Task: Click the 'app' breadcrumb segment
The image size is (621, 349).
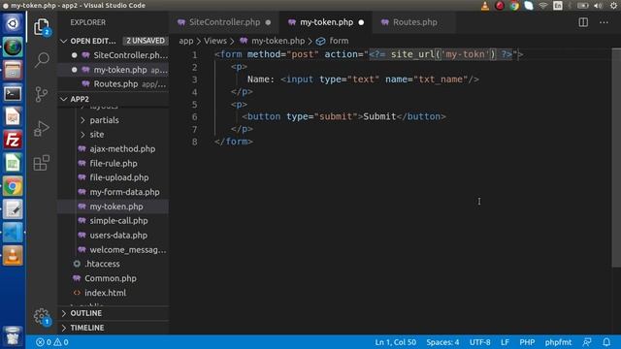Action: click(185, 41)
